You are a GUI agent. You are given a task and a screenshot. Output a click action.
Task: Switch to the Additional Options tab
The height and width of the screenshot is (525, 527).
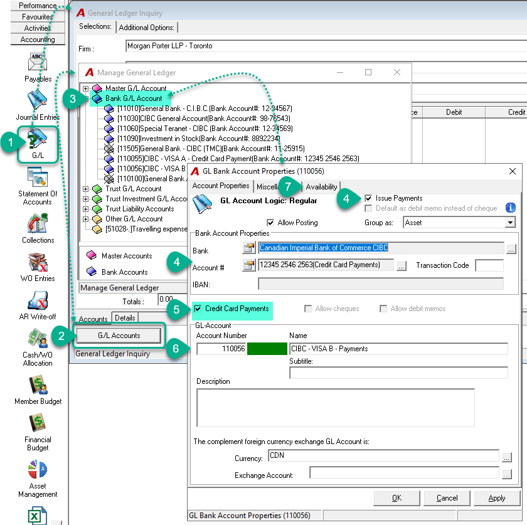click(147, 28)
